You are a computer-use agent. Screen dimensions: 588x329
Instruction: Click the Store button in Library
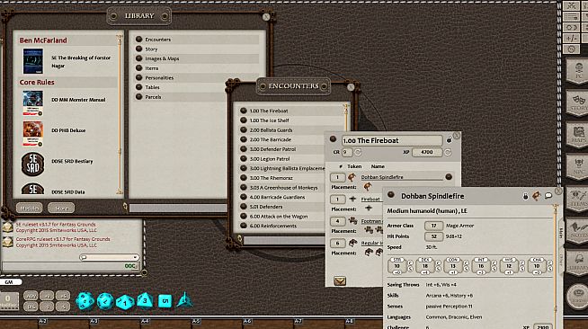pyautogui.click(x=61, y=208)
